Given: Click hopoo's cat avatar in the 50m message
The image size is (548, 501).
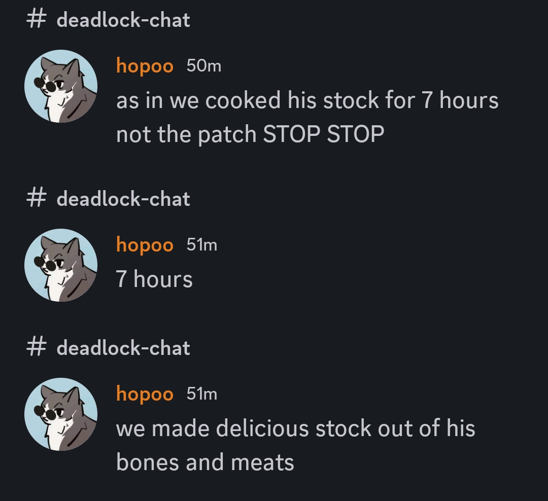Looking at the screenshot, I should point(61,86).
